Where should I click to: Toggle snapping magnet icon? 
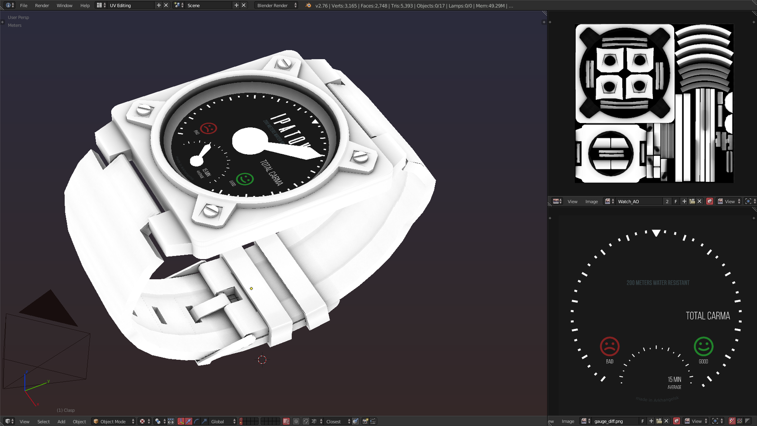[x=306, y=421]
